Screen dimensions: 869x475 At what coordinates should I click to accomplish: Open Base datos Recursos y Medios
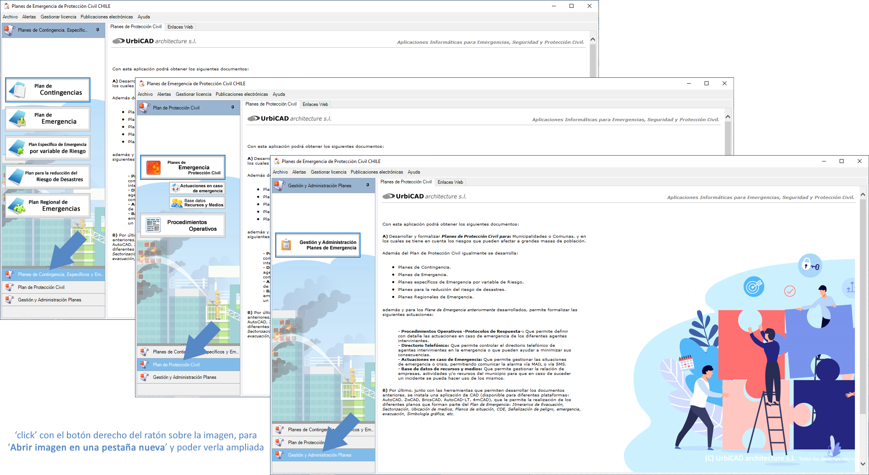coord(197,203)
